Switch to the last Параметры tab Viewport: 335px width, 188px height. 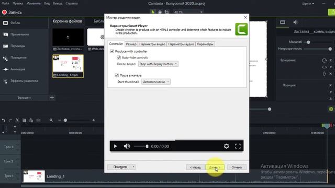[x=205, y=44]
